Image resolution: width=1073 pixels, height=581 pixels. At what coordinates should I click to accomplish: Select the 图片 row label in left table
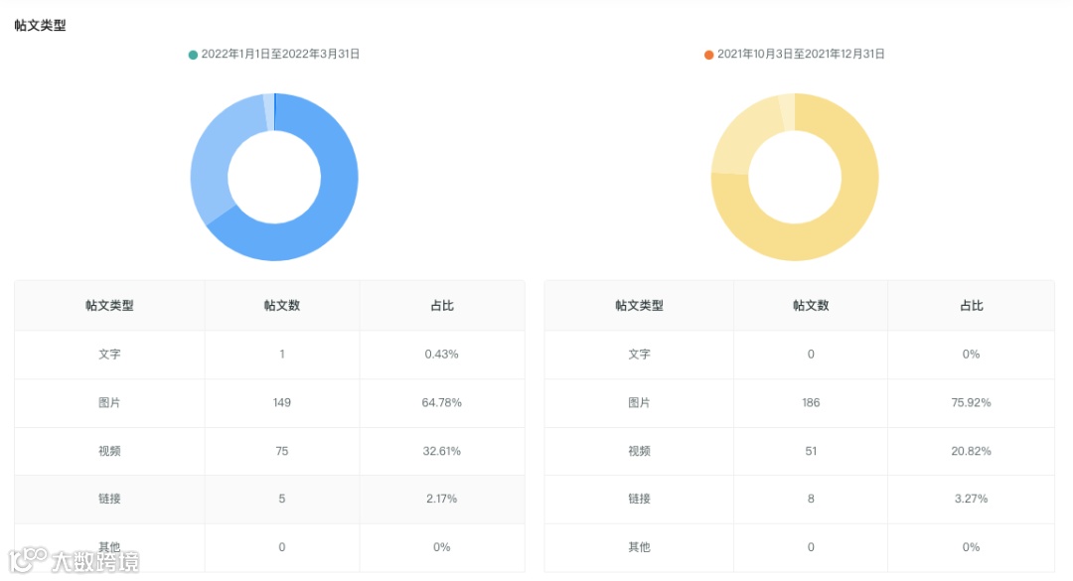click(x=109, y=402)
